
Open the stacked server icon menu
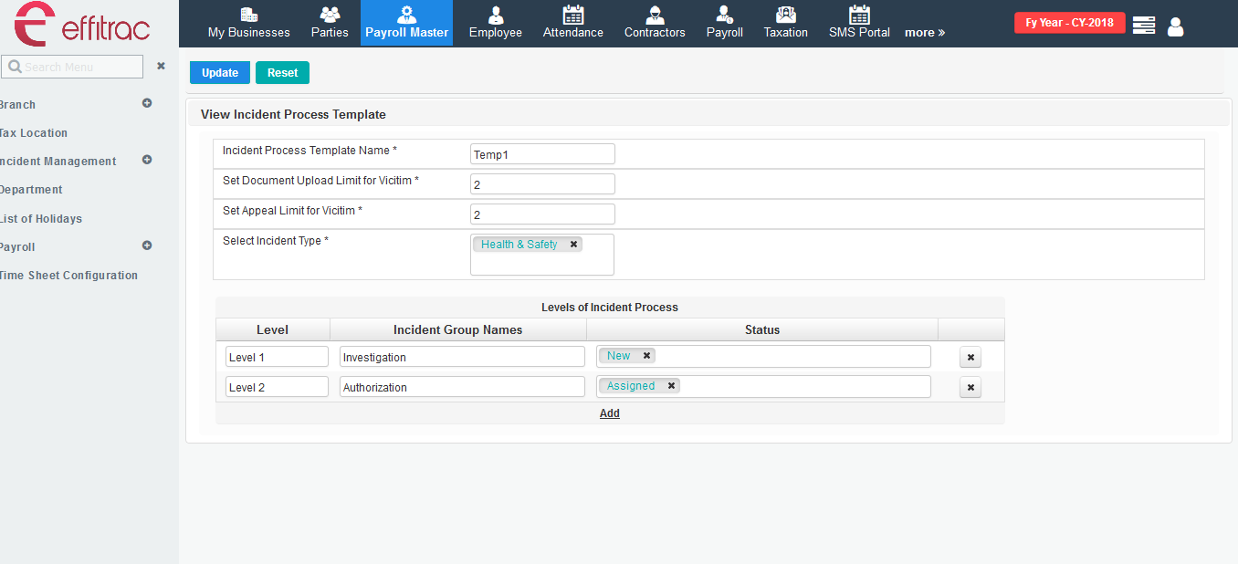point(1143,26)
